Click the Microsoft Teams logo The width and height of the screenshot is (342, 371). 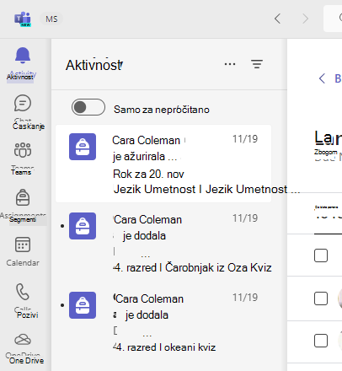23,19
